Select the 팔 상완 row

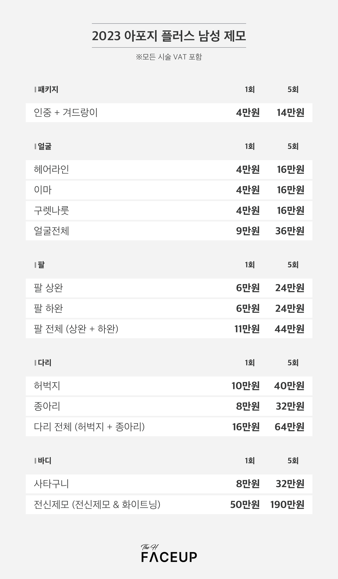click(x=169, y=288)
